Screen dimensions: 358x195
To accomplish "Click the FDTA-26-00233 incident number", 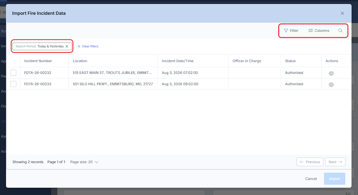I will point(38,84).
